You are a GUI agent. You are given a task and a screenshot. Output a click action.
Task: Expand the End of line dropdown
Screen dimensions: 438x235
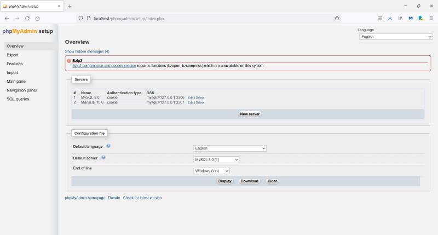tap(211, 171)
